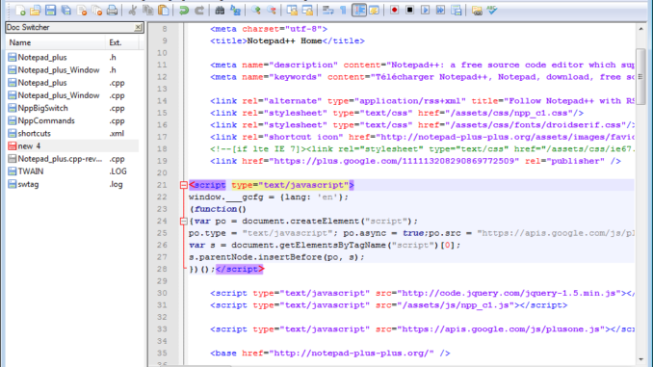
Task: Click the grey Redo arrow icon
Action: 199,11
